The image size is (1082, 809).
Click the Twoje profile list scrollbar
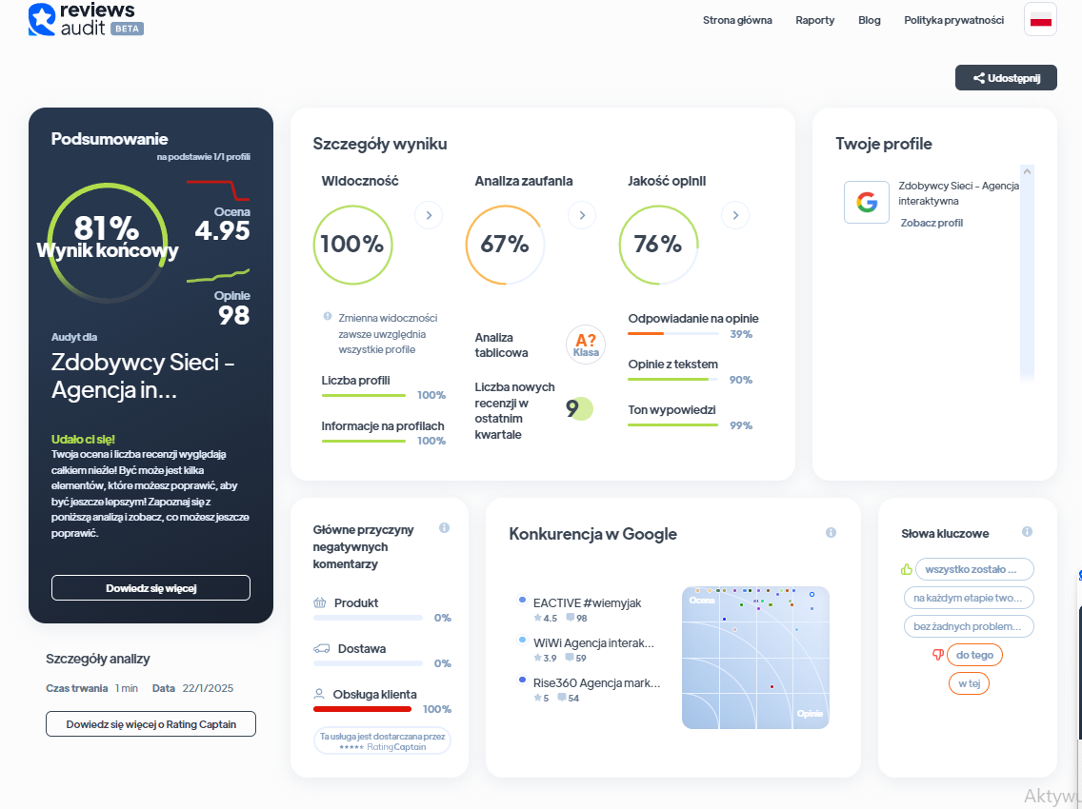click(1027, 272)
